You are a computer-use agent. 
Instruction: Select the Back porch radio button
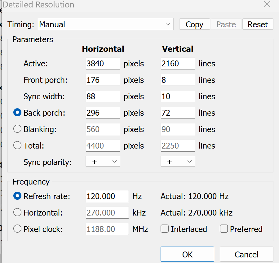(18, 113)
